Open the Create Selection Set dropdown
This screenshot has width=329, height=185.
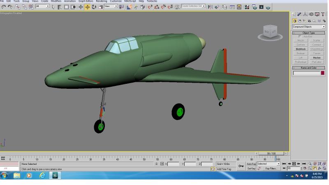pyautogui.click(x=193, y=6)
